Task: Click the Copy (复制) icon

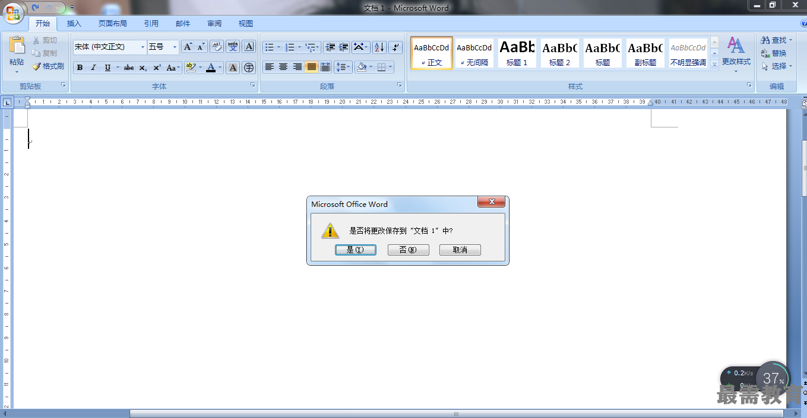Action: coord(36,53)
